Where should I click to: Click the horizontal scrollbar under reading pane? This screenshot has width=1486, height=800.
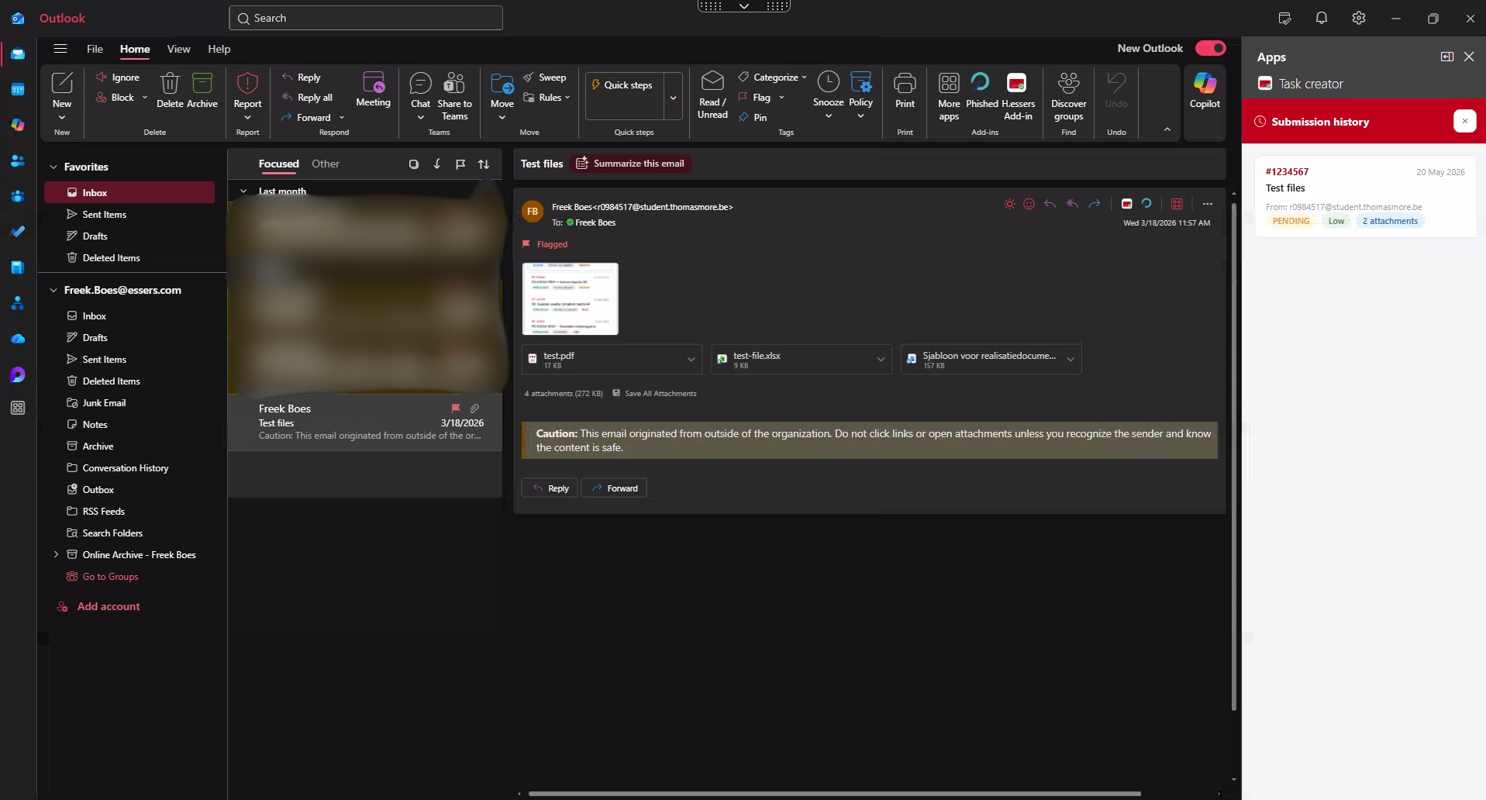coord(834,793)
